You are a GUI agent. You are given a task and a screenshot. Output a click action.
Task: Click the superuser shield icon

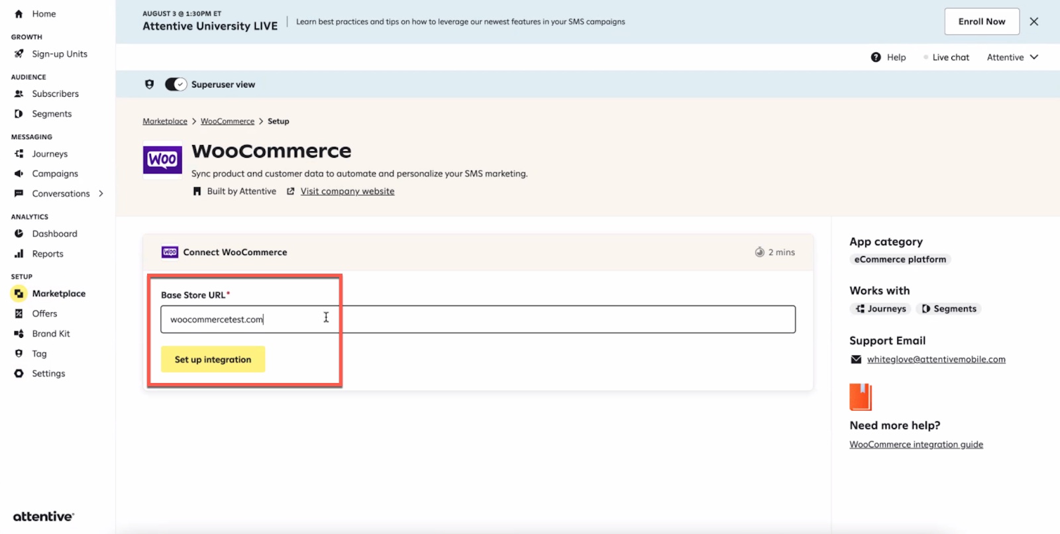click(149, 84)
